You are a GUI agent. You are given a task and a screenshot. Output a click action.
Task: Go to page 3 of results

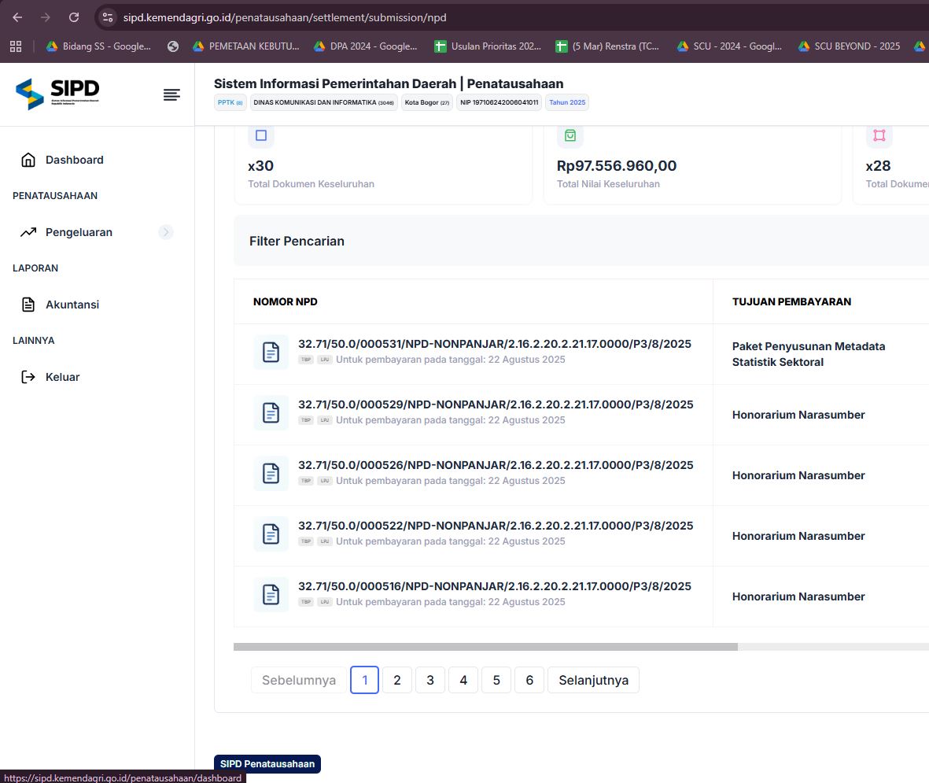pos(430,680)
